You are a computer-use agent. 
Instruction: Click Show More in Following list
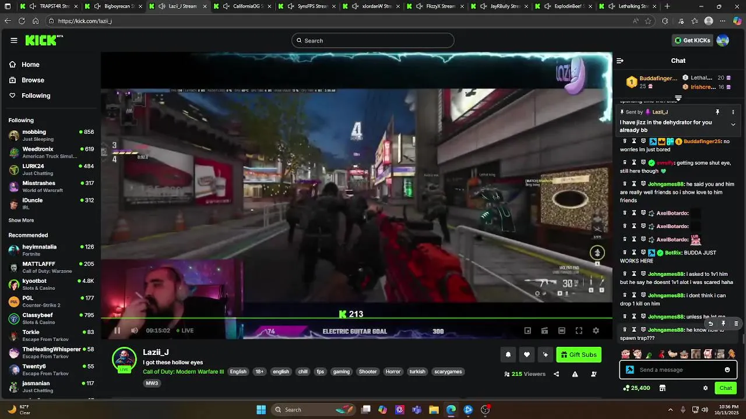[21, 221]
